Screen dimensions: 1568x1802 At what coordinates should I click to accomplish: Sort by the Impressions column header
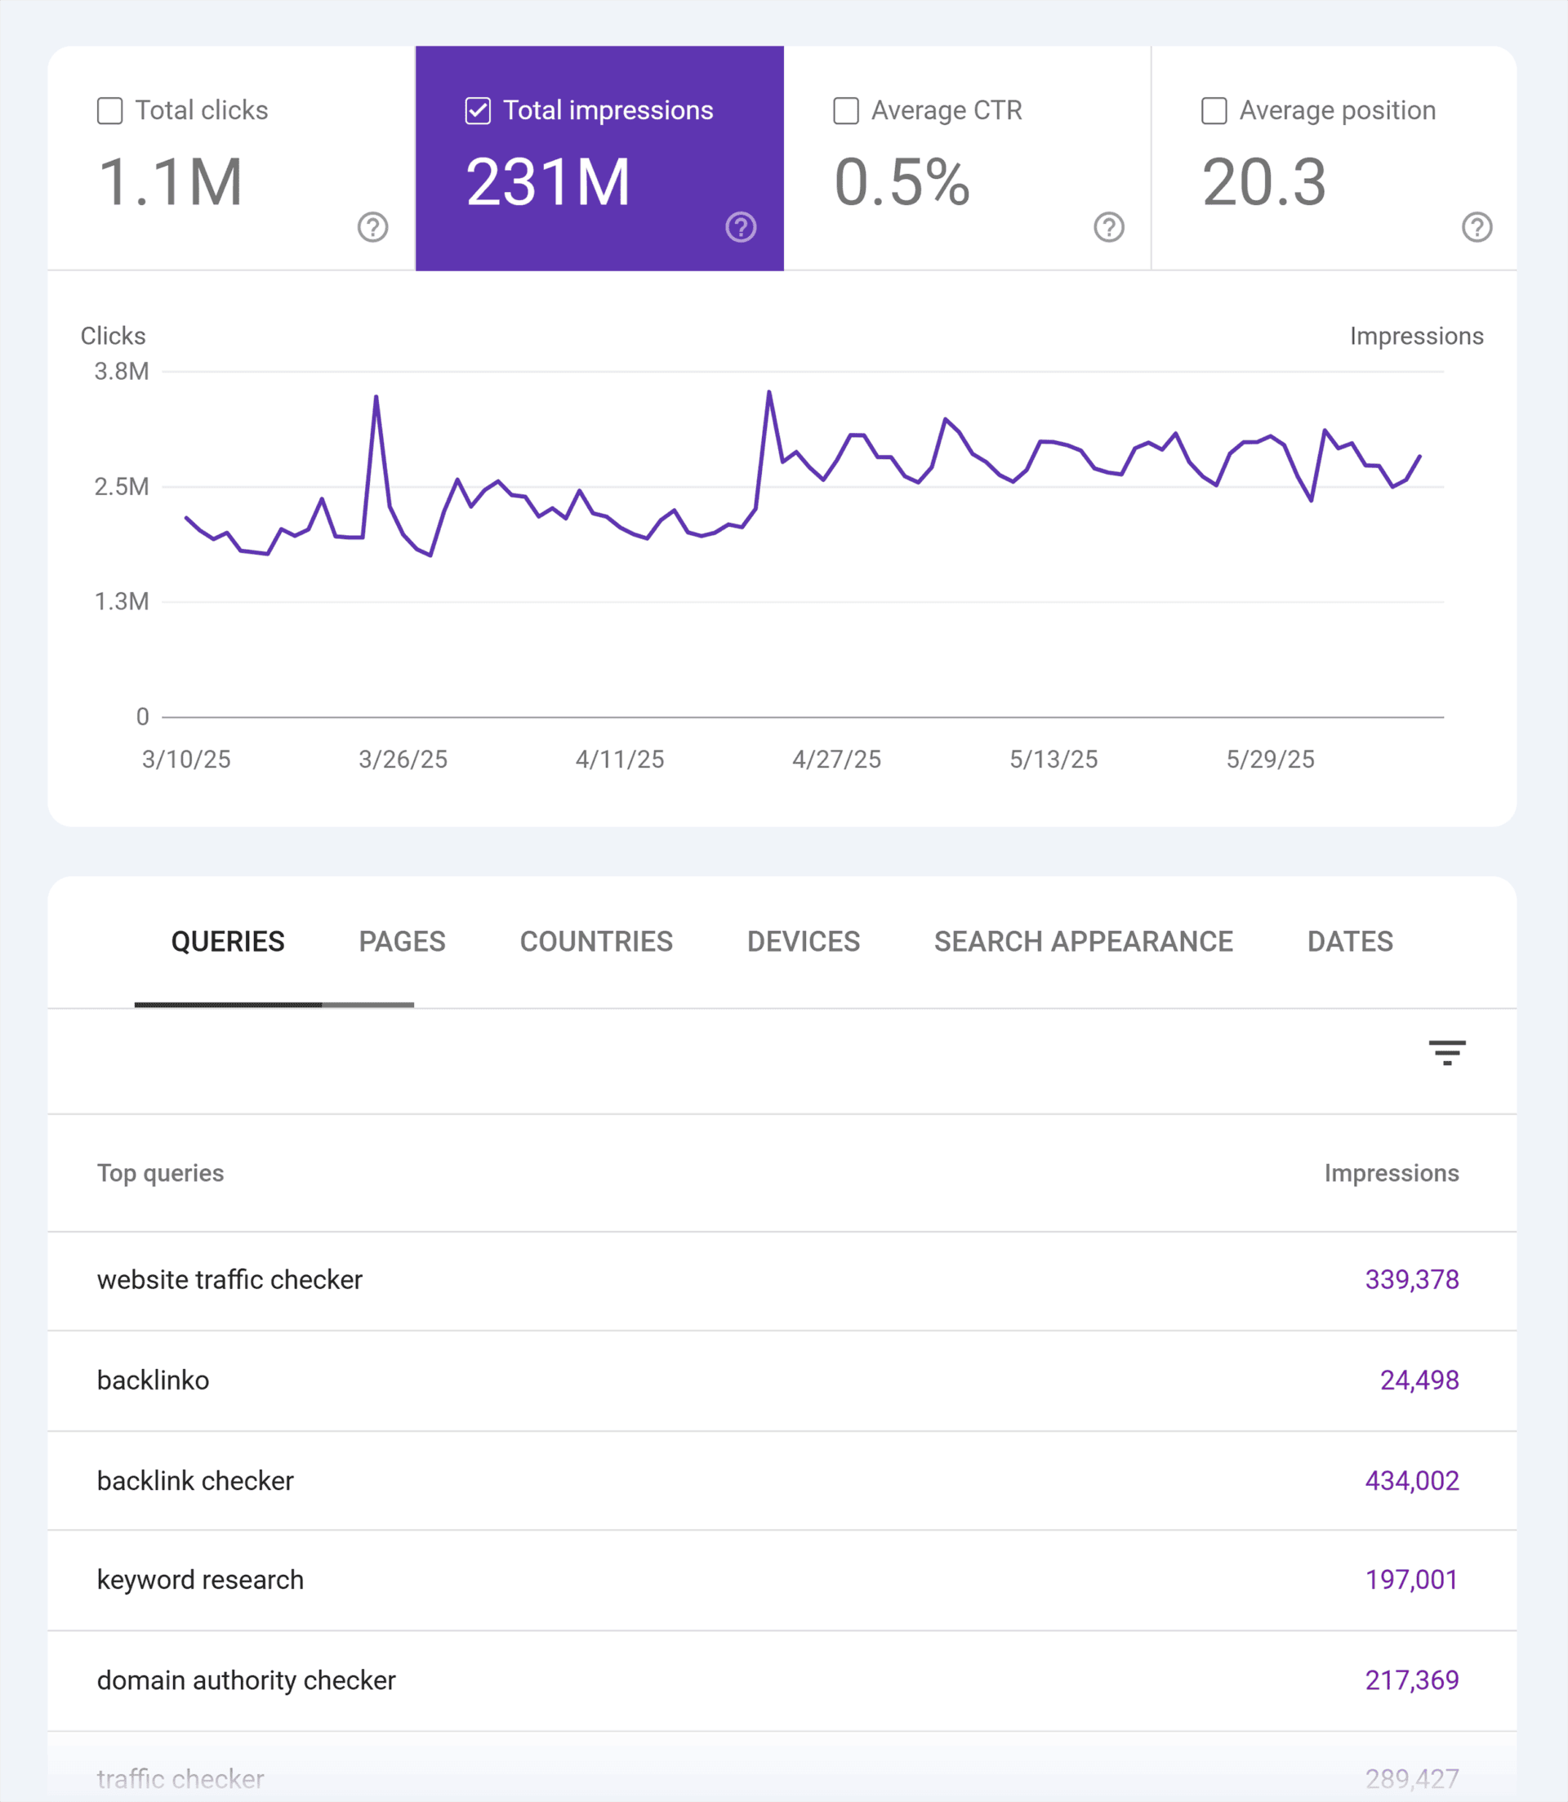pos(1392,1173)
